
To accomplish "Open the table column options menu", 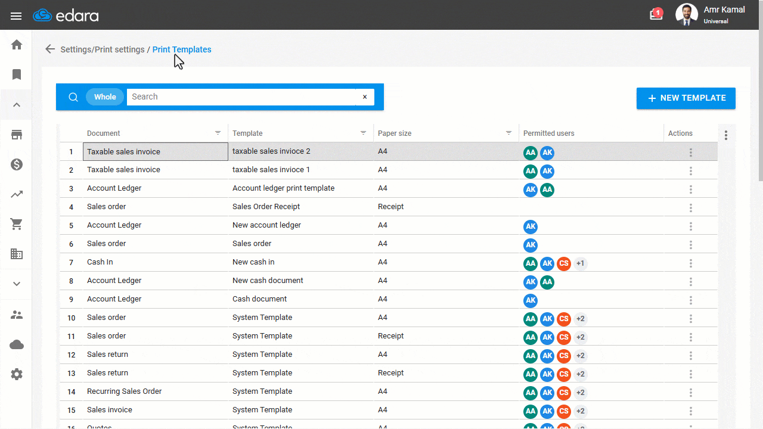I will tap(726, 135).
